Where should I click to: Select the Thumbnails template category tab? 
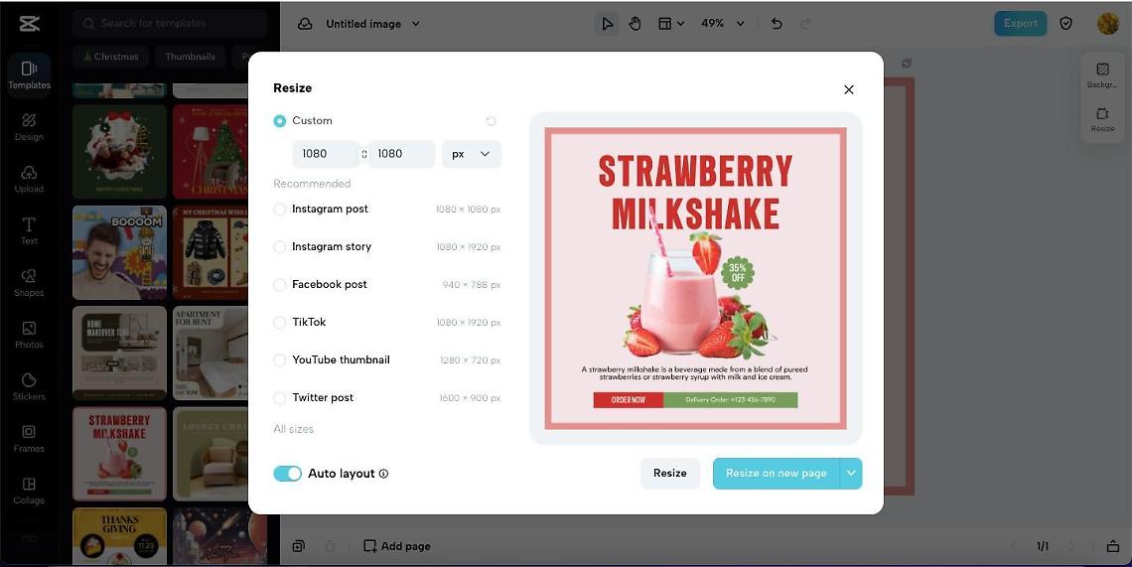click(x=190, y=57)
